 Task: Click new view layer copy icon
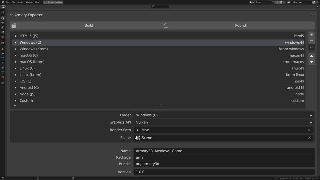pyautogui.click(x=314, y=2)
